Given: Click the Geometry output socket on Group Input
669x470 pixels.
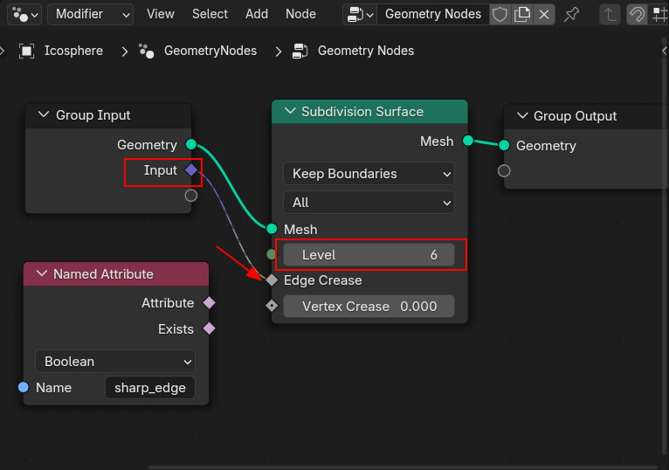Looking at the screenshot, I should point(191,145).
